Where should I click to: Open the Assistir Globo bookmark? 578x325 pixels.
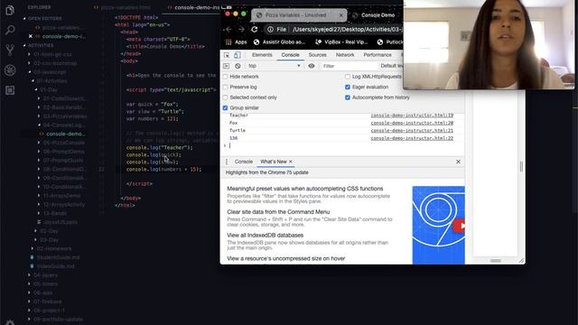(279, 42)
